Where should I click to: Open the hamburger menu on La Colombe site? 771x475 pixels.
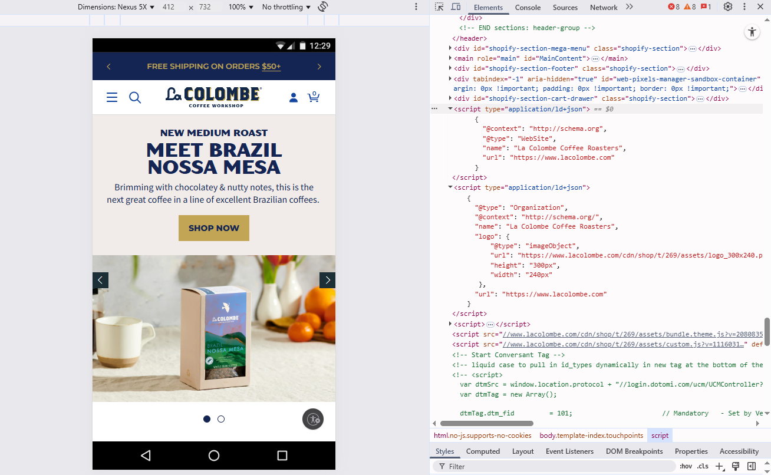pyautogui.click(x=112, y=97)
